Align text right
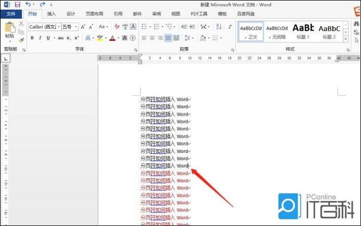 160,38
